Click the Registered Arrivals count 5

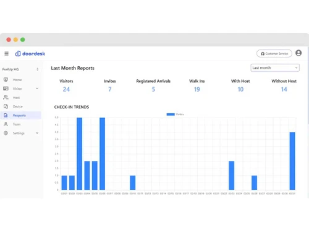pyautogui.click(x=153, y=89)
